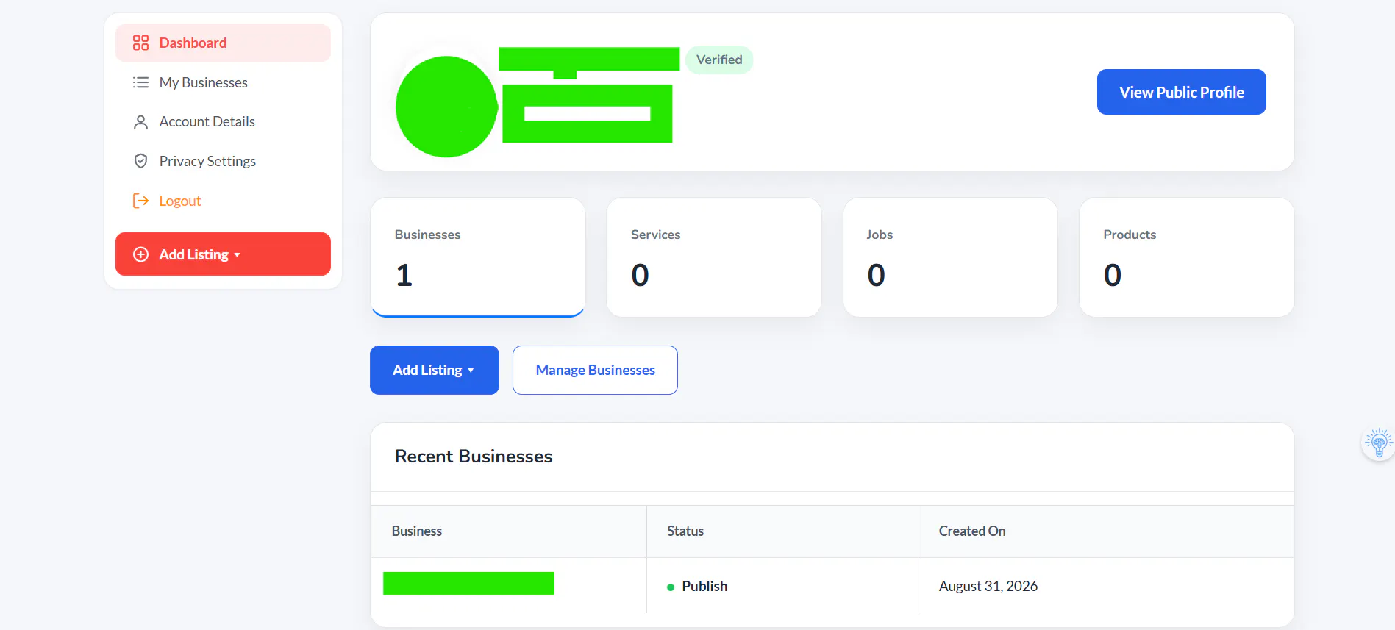Click the caret arrow on red Add Listing

point(237,255)
